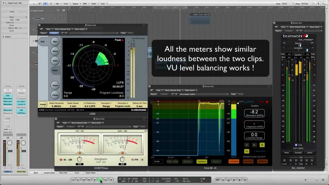Switch to the Mixer tab

(36, 173)
